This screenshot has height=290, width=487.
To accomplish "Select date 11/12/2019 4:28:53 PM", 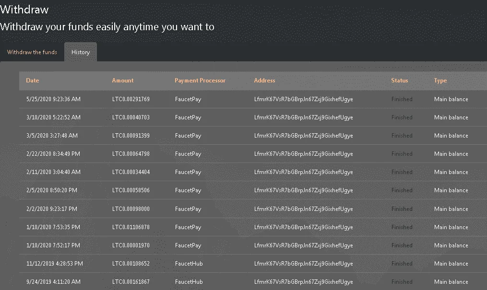I will [55, 264].
